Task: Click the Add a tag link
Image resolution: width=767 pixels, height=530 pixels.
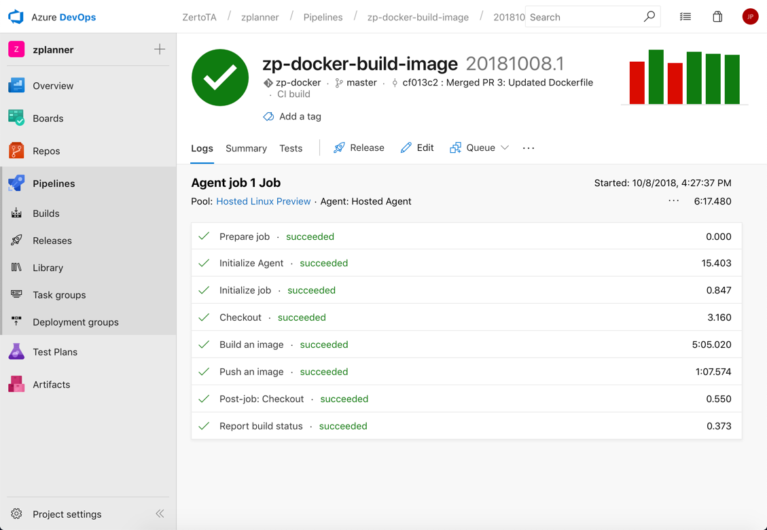Action: [x=300, y=116]
